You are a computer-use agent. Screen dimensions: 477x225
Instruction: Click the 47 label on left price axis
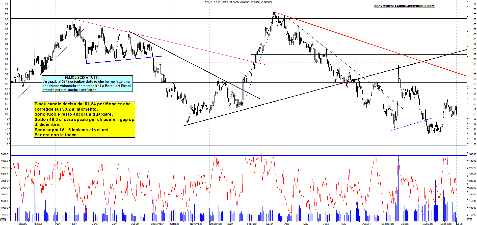click(7, 129)
